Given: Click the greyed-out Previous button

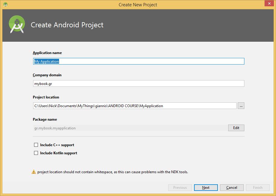Looking at the screenshot, I should click(180, 188).
